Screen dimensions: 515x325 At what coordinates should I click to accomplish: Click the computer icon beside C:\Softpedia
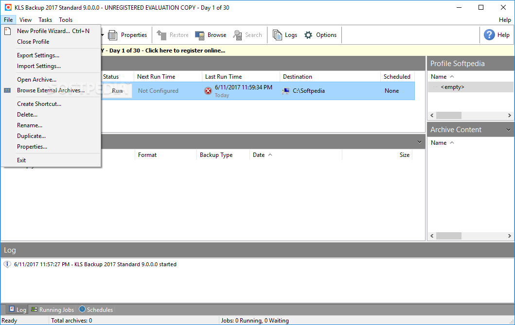point(286,91)
